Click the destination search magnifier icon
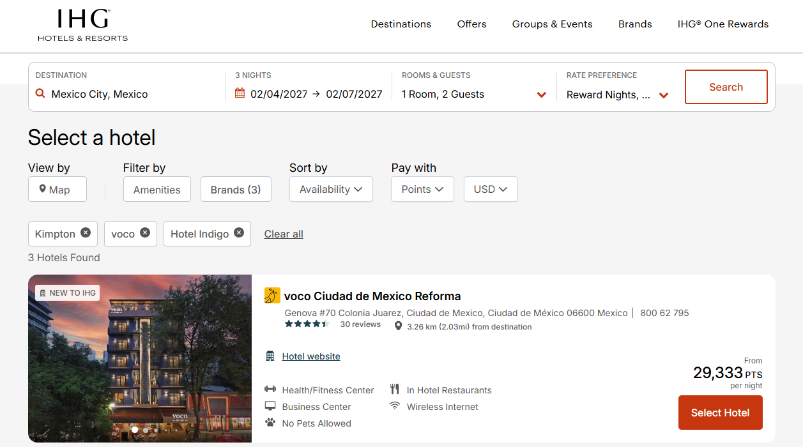803x447 pixels. (x=40, y=94)
